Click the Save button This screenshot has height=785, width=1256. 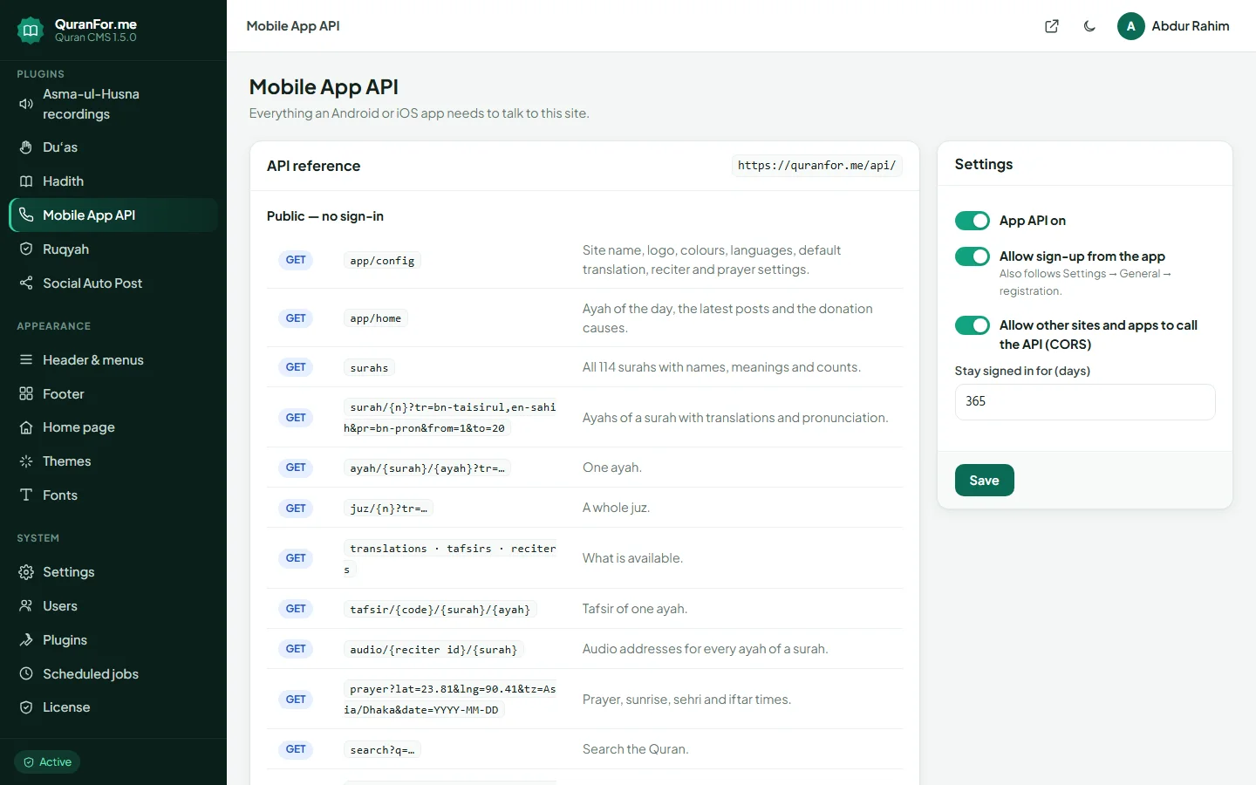984,480
